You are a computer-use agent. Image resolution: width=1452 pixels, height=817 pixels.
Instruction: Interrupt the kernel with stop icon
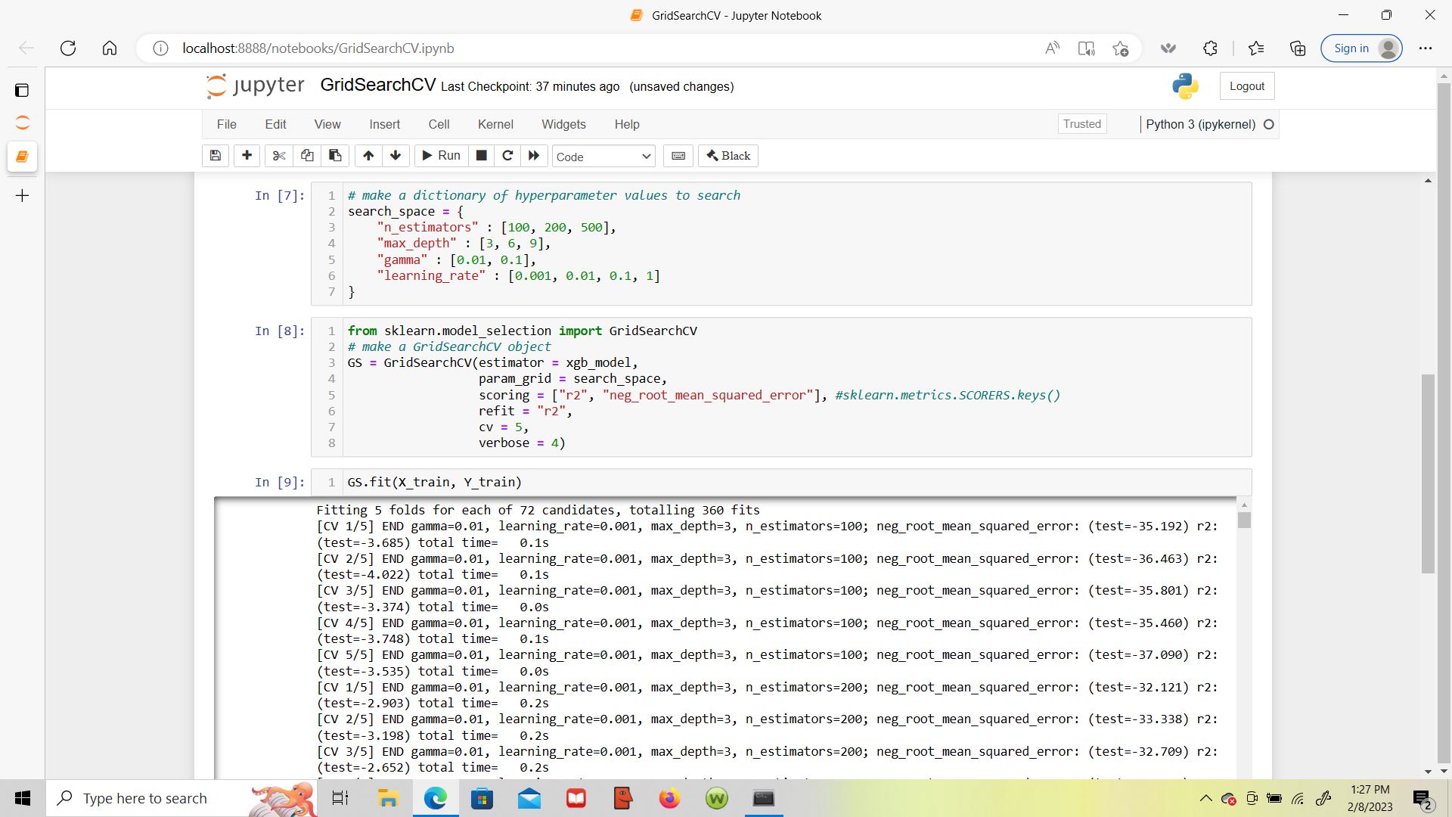[x=481, y=156]
